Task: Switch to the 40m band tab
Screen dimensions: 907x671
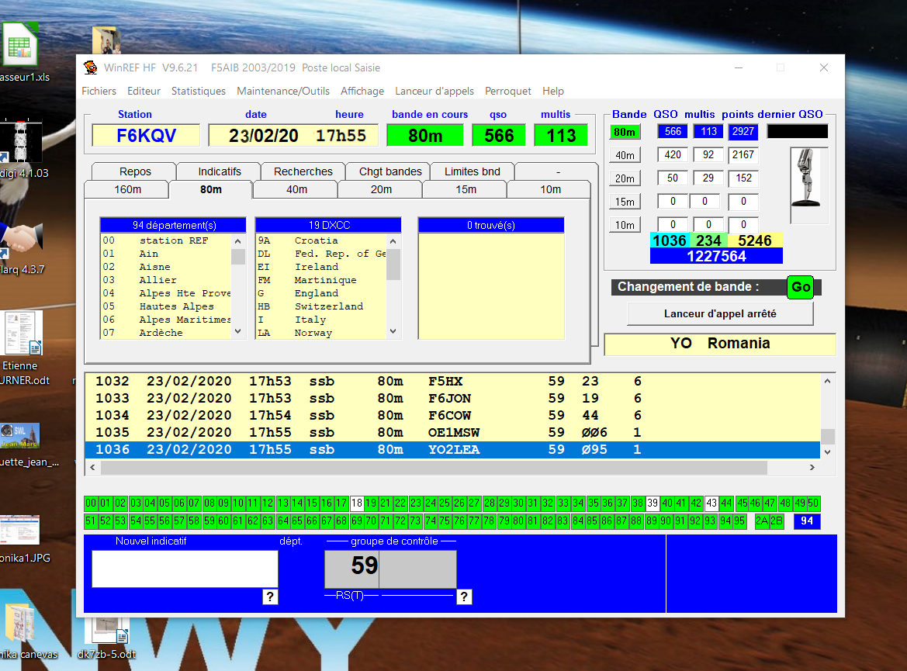Action: [296, 189]
